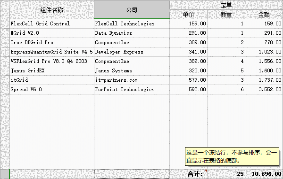The image size is (283, 179).
Task: Select cell VSFlexGrid Pro V8.0 Q4 2003
Action: 52,61
